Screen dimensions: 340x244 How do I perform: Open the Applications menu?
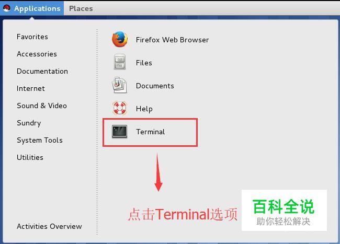(32, 8)
